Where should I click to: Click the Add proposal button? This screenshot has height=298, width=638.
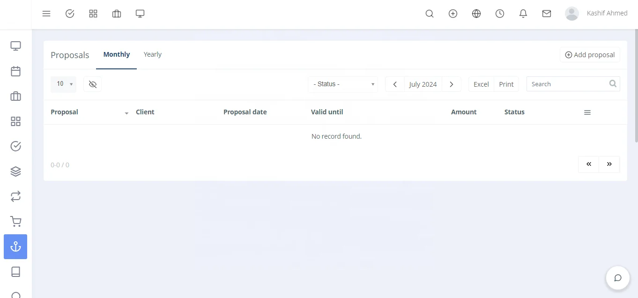(x=590, y=55)
